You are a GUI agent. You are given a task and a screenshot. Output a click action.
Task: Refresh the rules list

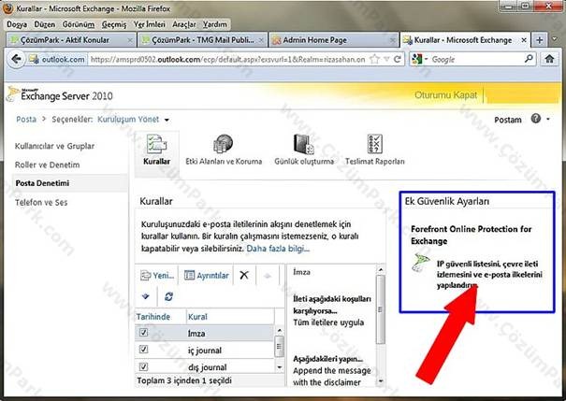coord(168,296)
